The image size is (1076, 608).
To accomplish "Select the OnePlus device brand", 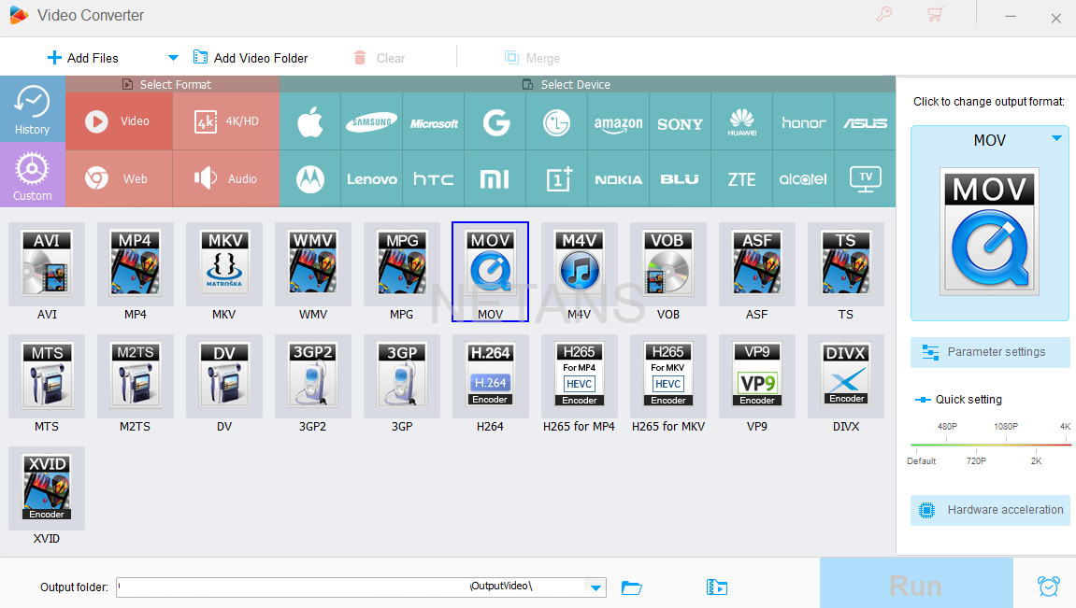I will tap(556, 179).
